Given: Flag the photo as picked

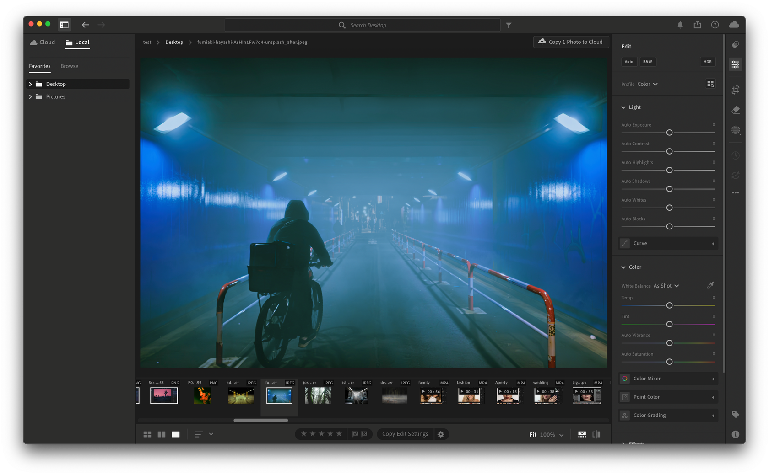Looking at the screenshot, I should pos(356,434).
